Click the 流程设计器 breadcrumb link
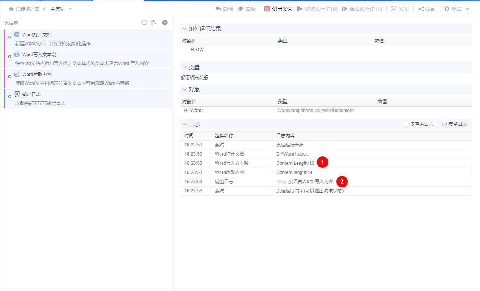 tap(27, 9)
